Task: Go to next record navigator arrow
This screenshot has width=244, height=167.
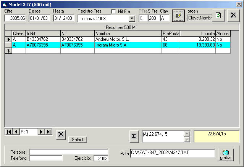Action: coord(41,132)
